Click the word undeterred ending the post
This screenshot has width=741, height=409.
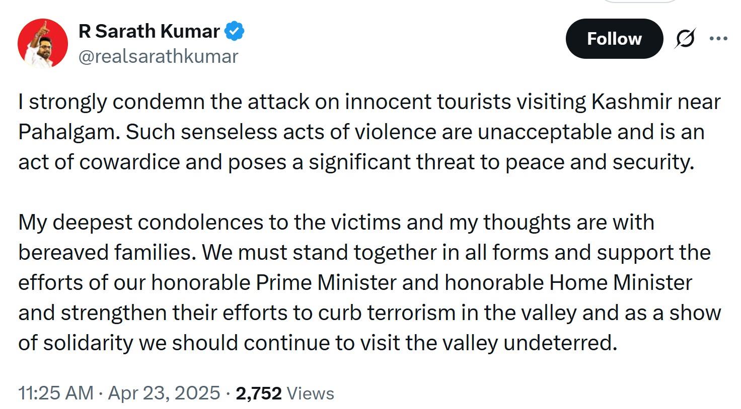pyautogui.click(x=560, y=343)
